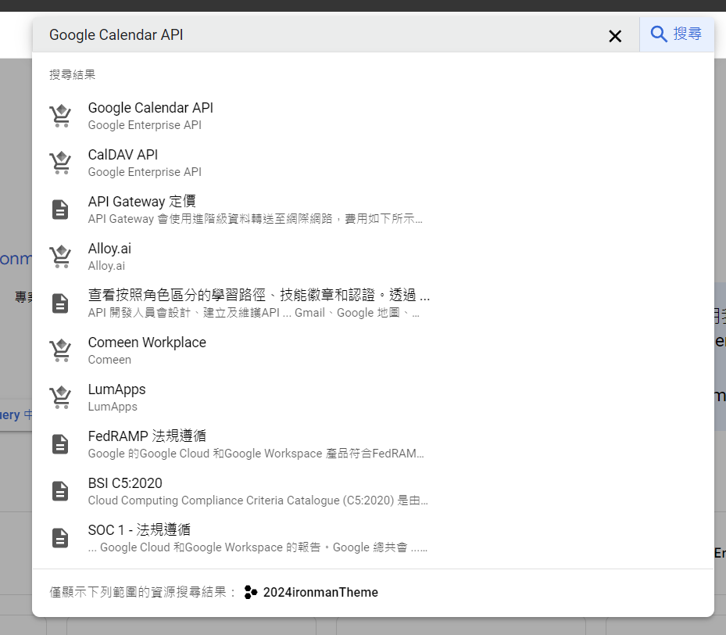726x635 pixels.
Task: Click marketplace cart icon beside Comeen Workplace
Action: coord(60,350)
